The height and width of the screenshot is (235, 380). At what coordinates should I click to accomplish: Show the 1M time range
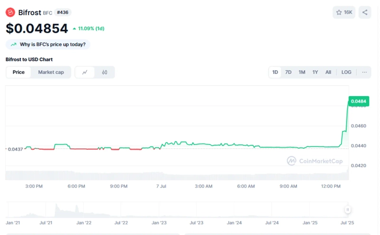pos(302,72)
